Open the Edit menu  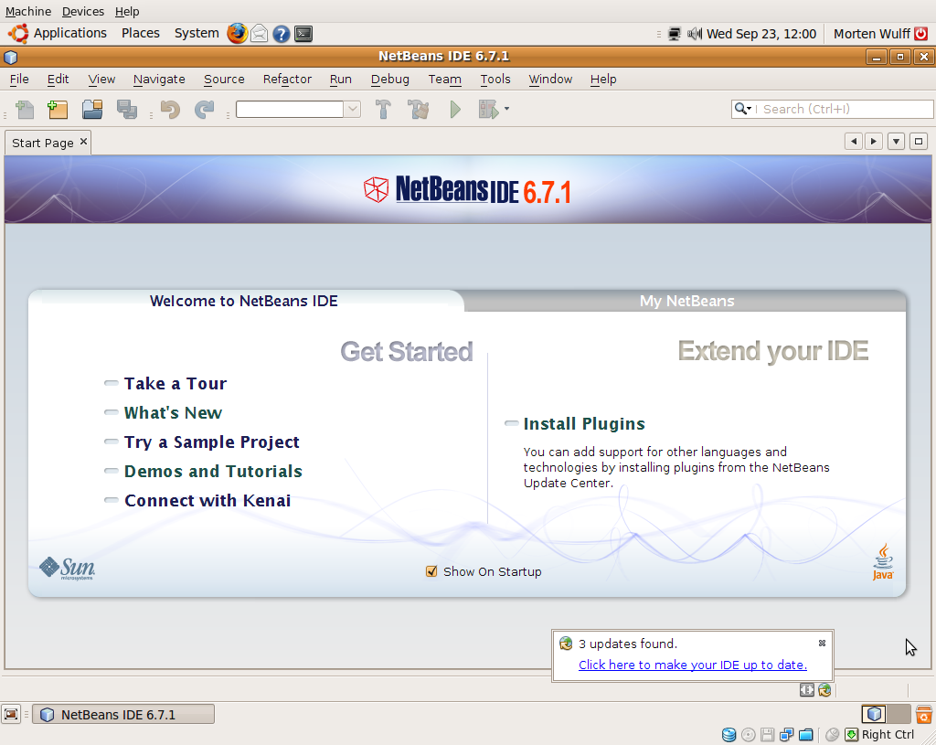pos(58,79)
